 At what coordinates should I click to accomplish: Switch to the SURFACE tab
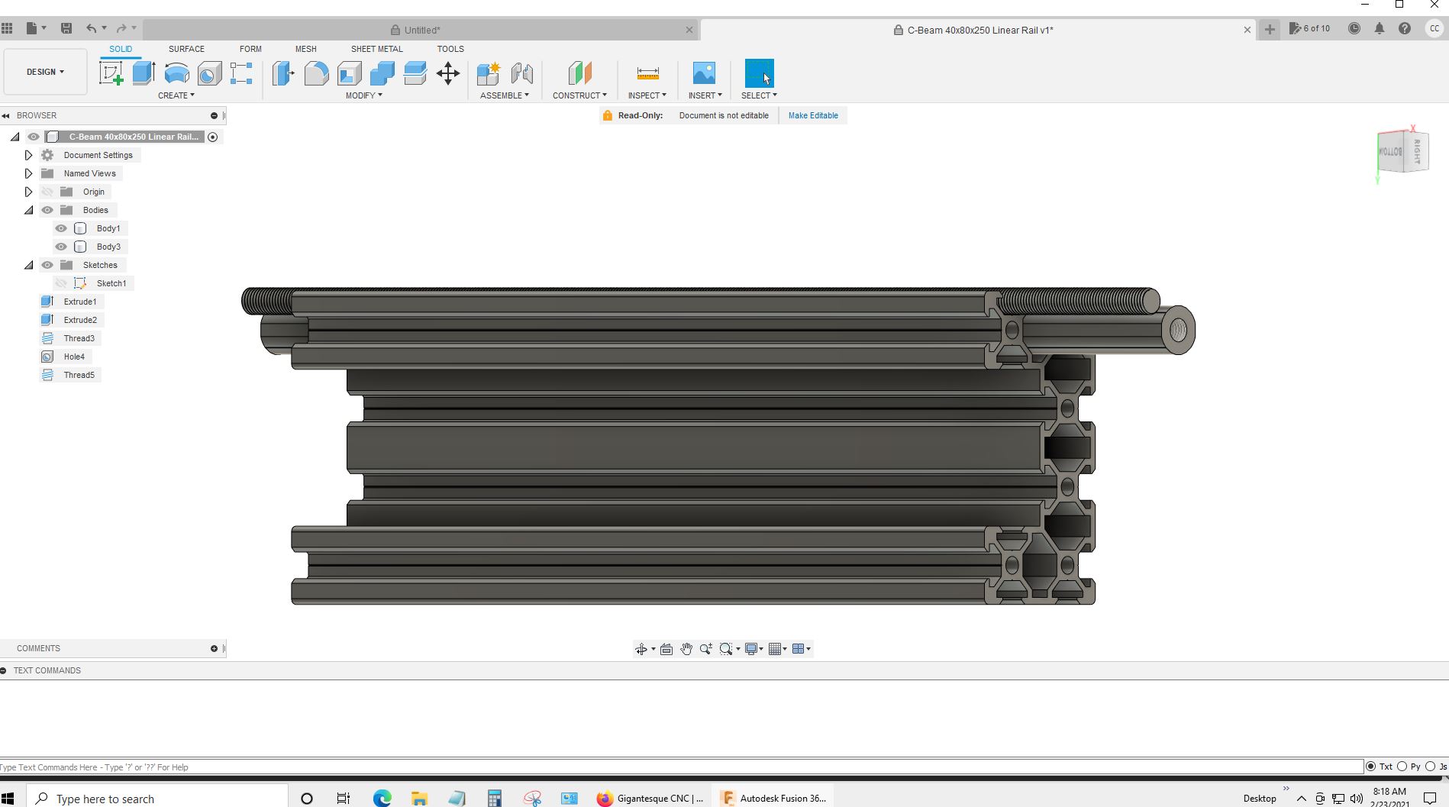pyautogui.click(x=186, y=49)
